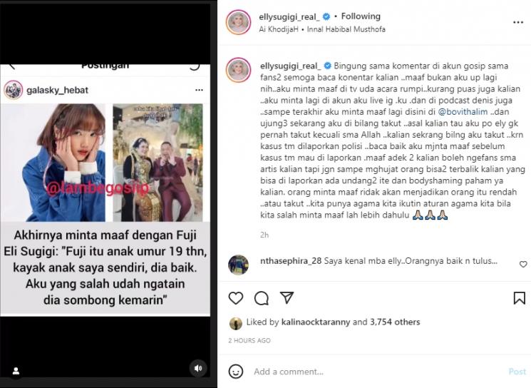Share post via paper plane icon
531x388 pixels.
tap(287, 297)
